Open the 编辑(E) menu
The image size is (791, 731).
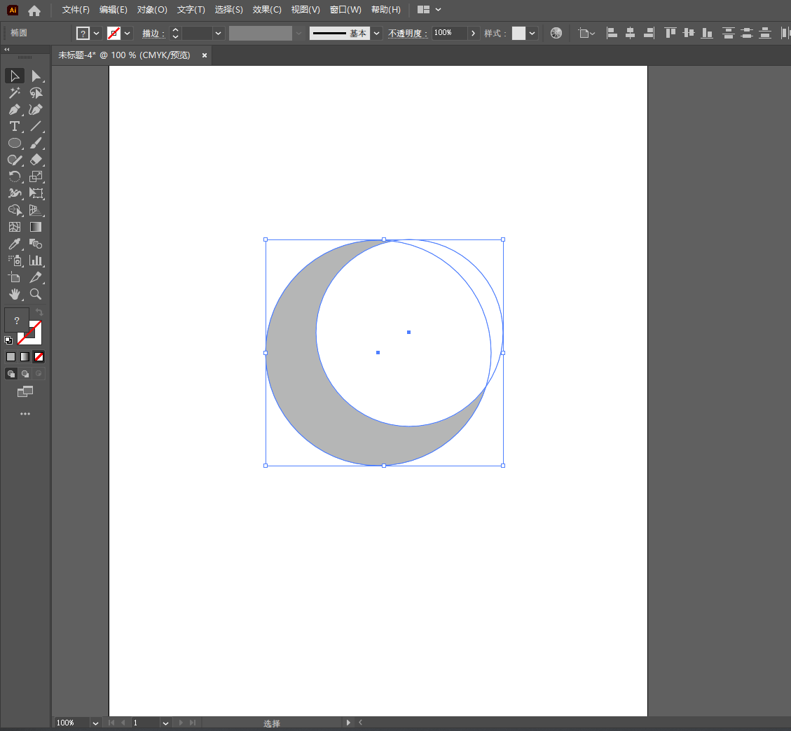point(114,10)
